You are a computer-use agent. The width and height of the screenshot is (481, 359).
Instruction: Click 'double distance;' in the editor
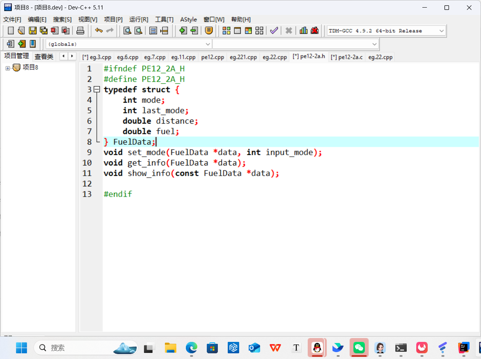[160, 121]
